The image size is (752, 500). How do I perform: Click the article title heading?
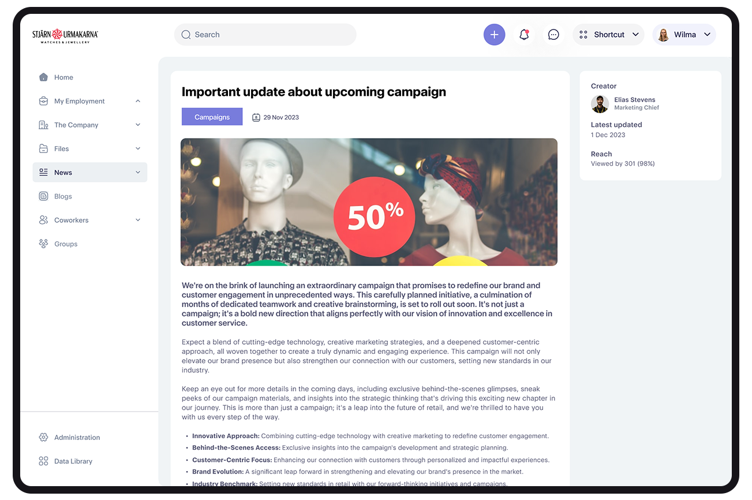(x=314, y=92)
